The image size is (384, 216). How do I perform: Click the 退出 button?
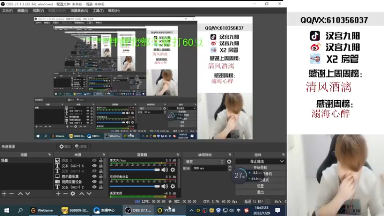[261, 192]
